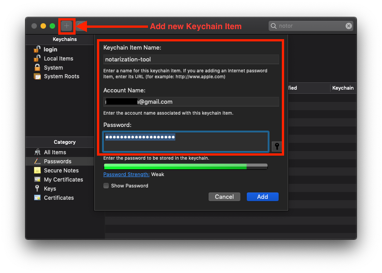Click the Account Name field

click(x=191, y=101)
